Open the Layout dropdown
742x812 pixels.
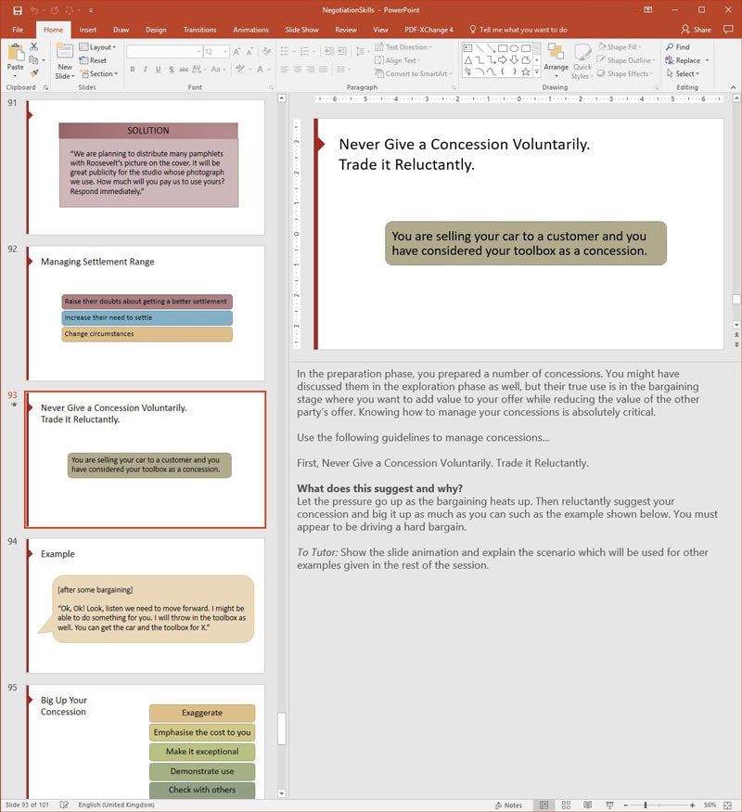click(x=97, y=46)
